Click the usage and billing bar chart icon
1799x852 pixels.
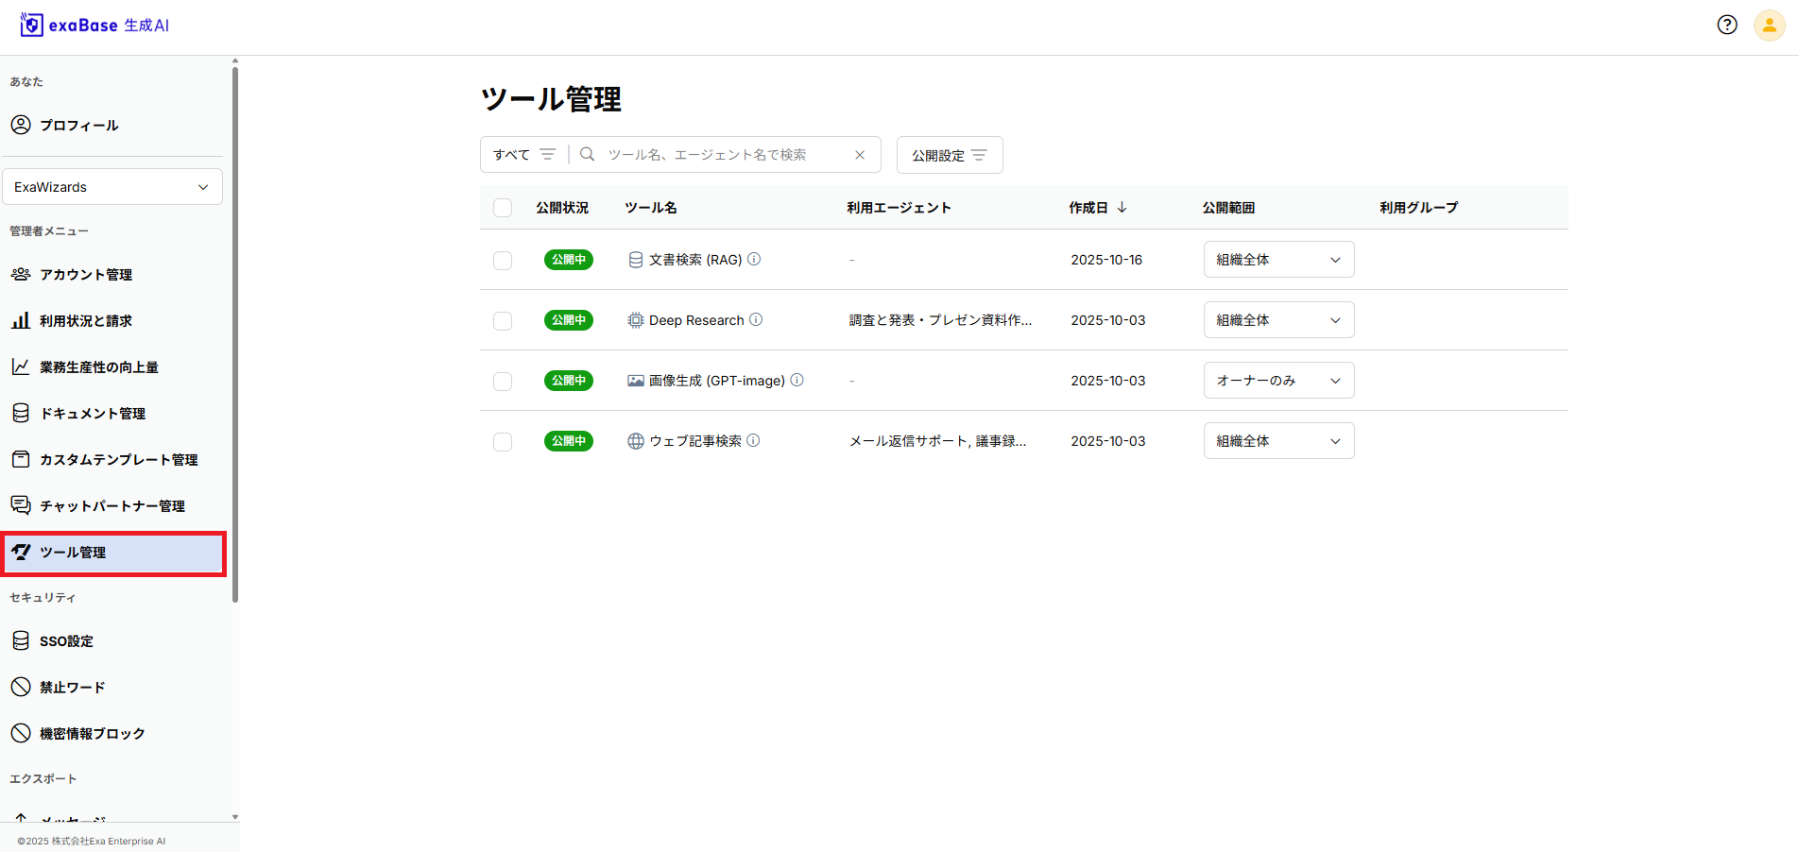point(21,320)
